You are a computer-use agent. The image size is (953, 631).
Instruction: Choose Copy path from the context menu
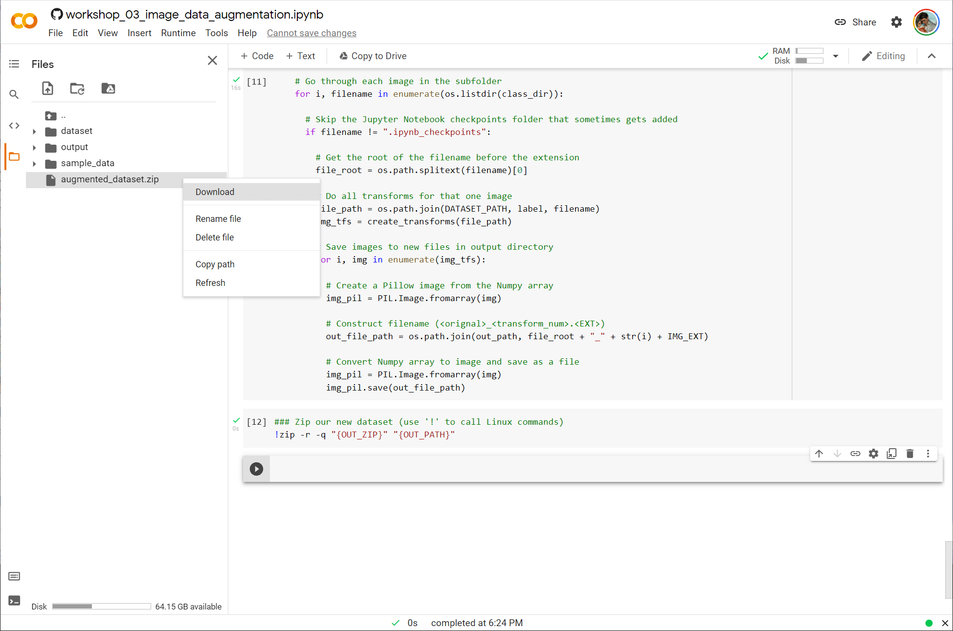tap(251, 264)
